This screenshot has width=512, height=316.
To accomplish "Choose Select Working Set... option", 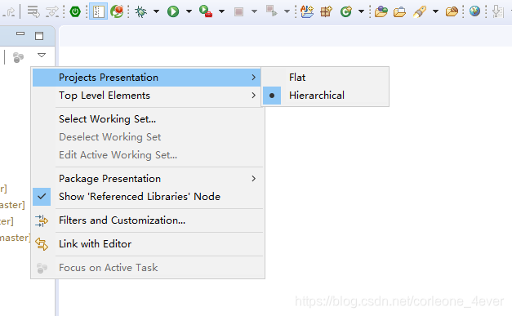I will [148, 119].
